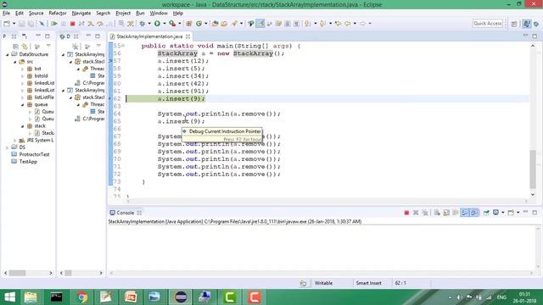Open the File menu

click(6, 14)
